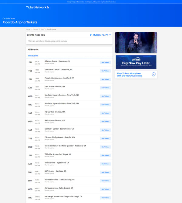Open the Golden 1 Center - Sacramento, CA title
This screenshot has height=203, width=182.
(59, 129)
